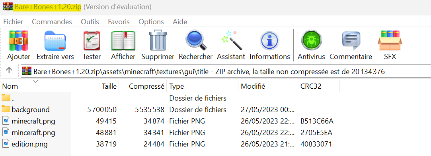Viewport: 431px width, 156px height.
Task: Click the archive path address field
Action: coord(226,71)
